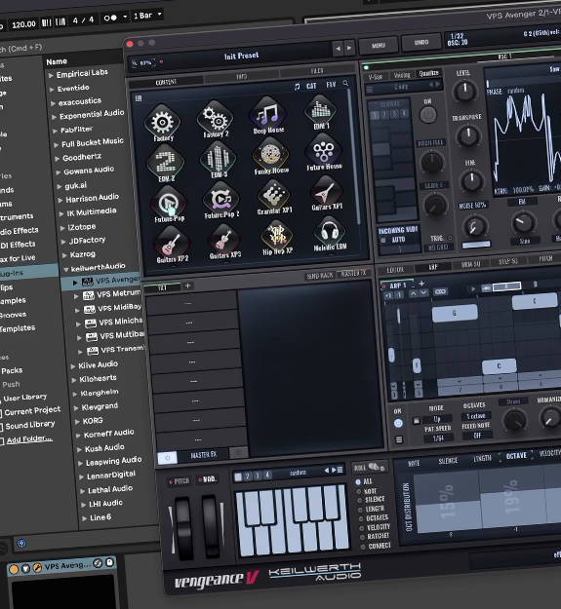Expand the KORG folder
Viewport: 561px width, 609px height.
coord(77,422)
